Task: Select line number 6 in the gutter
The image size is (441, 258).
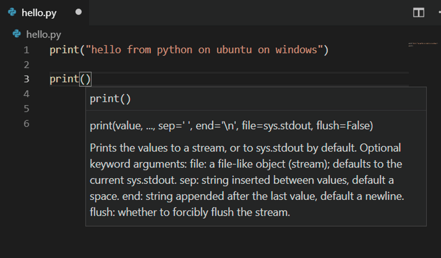Action: [26, 124]
